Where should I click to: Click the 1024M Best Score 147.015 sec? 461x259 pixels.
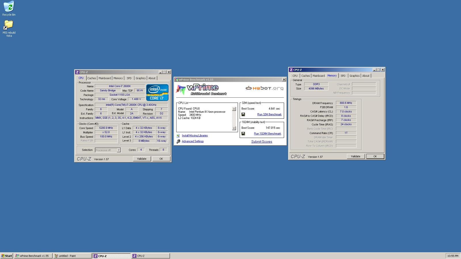click(x=273, y=128)
